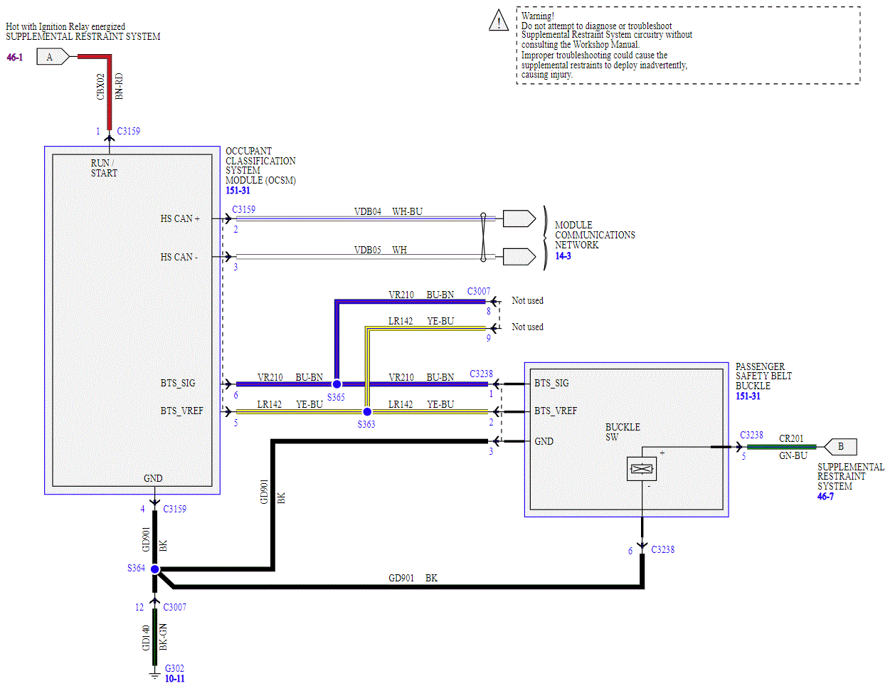Open the 46-7 Supplemental Restraint System link
Viewport: 890px width, 686px height.
pyautogui.click(x=825, y=497)
